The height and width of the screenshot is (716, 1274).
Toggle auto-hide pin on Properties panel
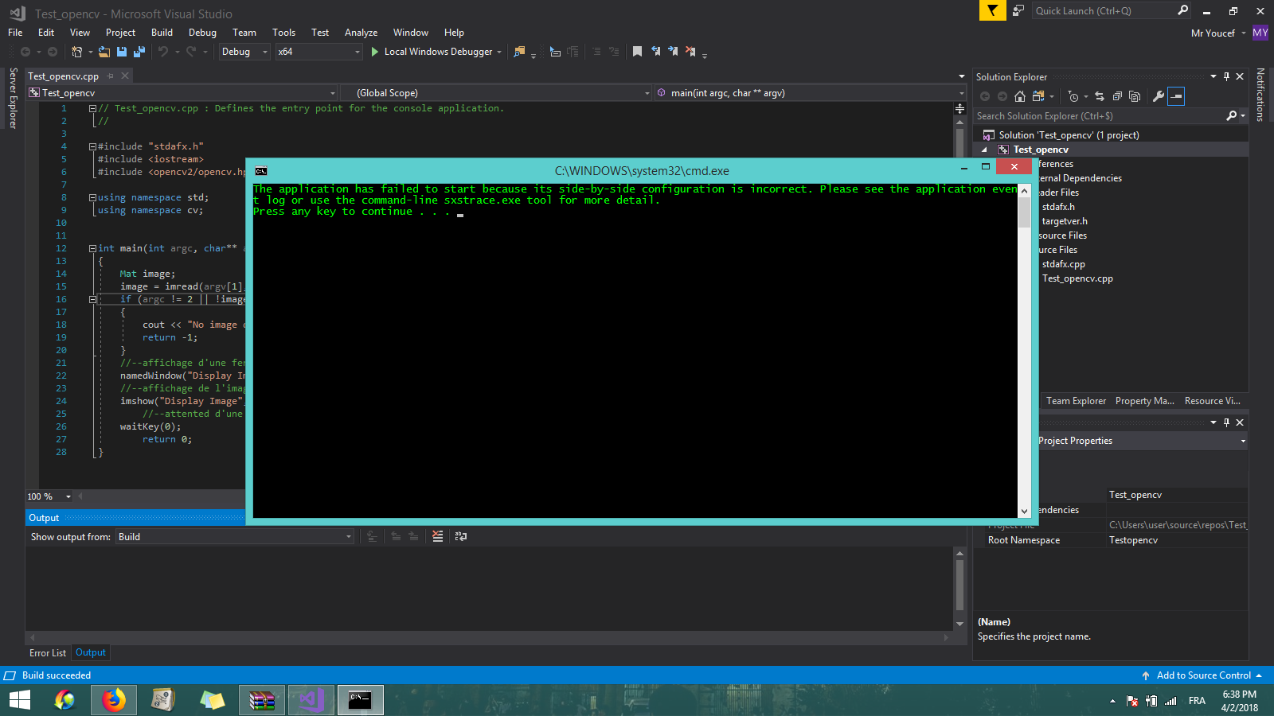[x=1227, y=422]
